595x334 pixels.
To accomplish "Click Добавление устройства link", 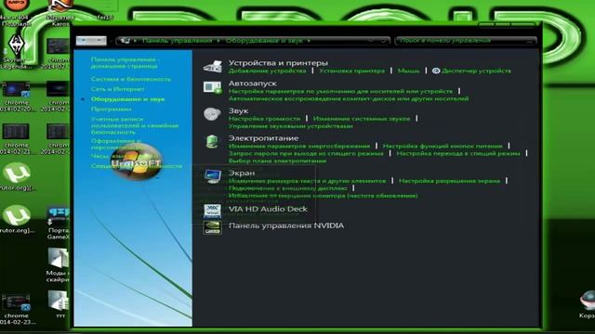I will point(267,71).
